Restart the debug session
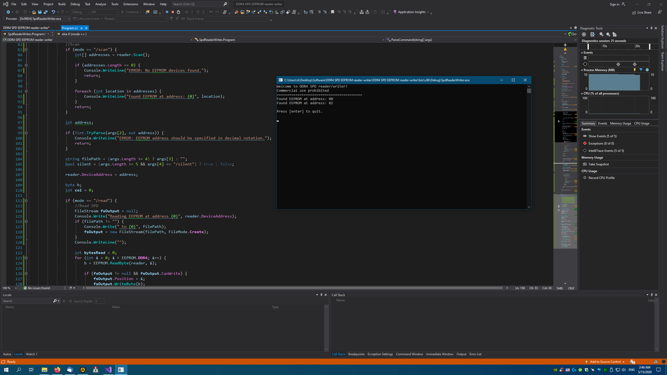667x375 pixels. coord(178,12)
